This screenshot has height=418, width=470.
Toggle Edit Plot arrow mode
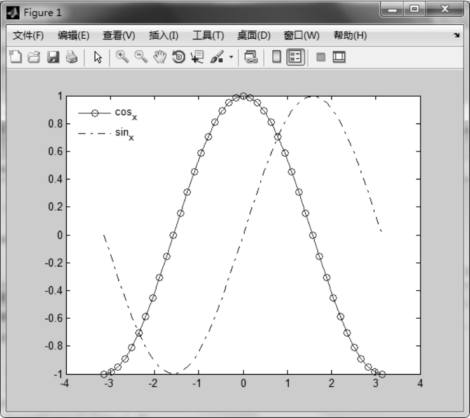tap(98, 57)
